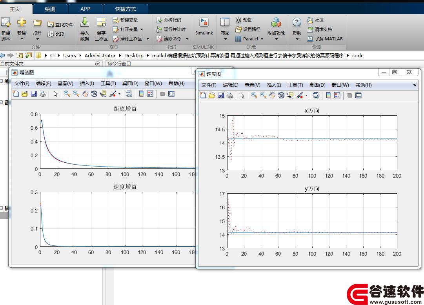Click 新建变量 in the ribbon
This screenshot has width=424, height=305.
(125, 20)
